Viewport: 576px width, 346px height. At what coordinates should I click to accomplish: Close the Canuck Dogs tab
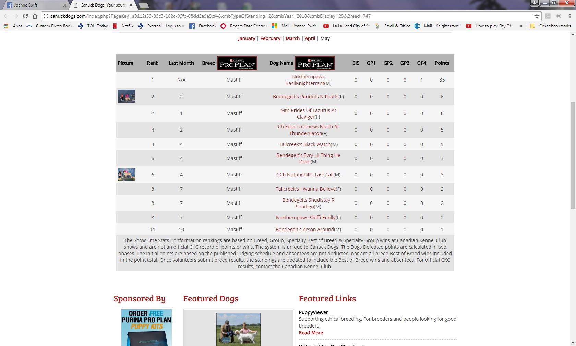[131, 5]
